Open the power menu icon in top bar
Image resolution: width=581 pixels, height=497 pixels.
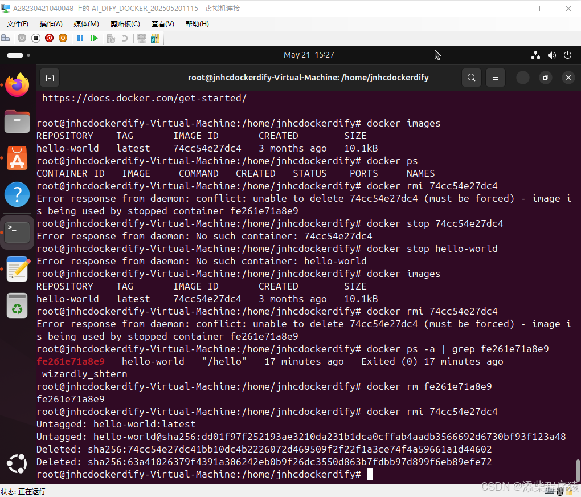click(567, 55)
